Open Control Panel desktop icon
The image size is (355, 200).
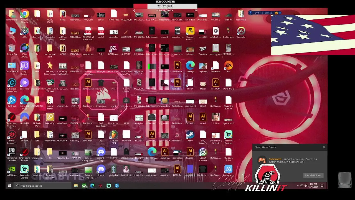12,67
